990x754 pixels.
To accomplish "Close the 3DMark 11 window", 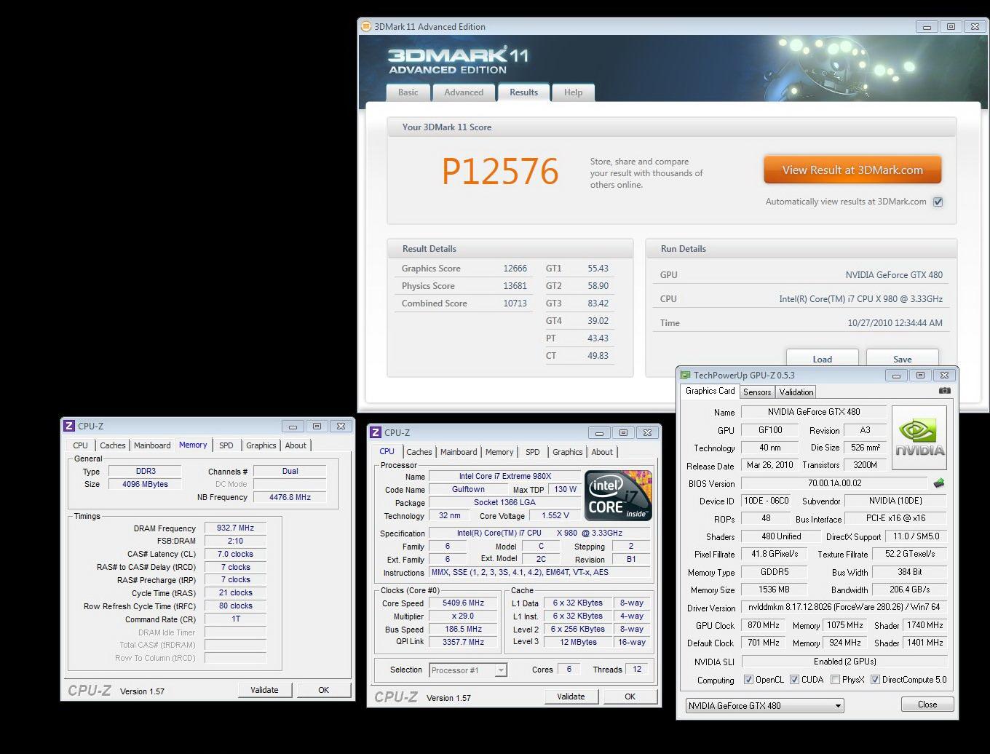I will (975, 27).
